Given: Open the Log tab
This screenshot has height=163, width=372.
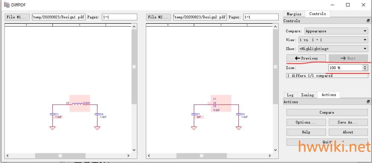Looking at the screenshot, I should (290, 95).
